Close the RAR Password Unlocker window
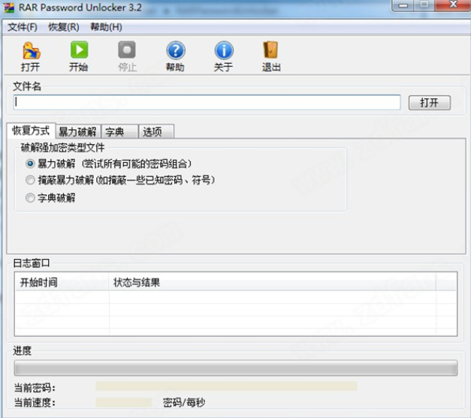 tap(453, 5)
